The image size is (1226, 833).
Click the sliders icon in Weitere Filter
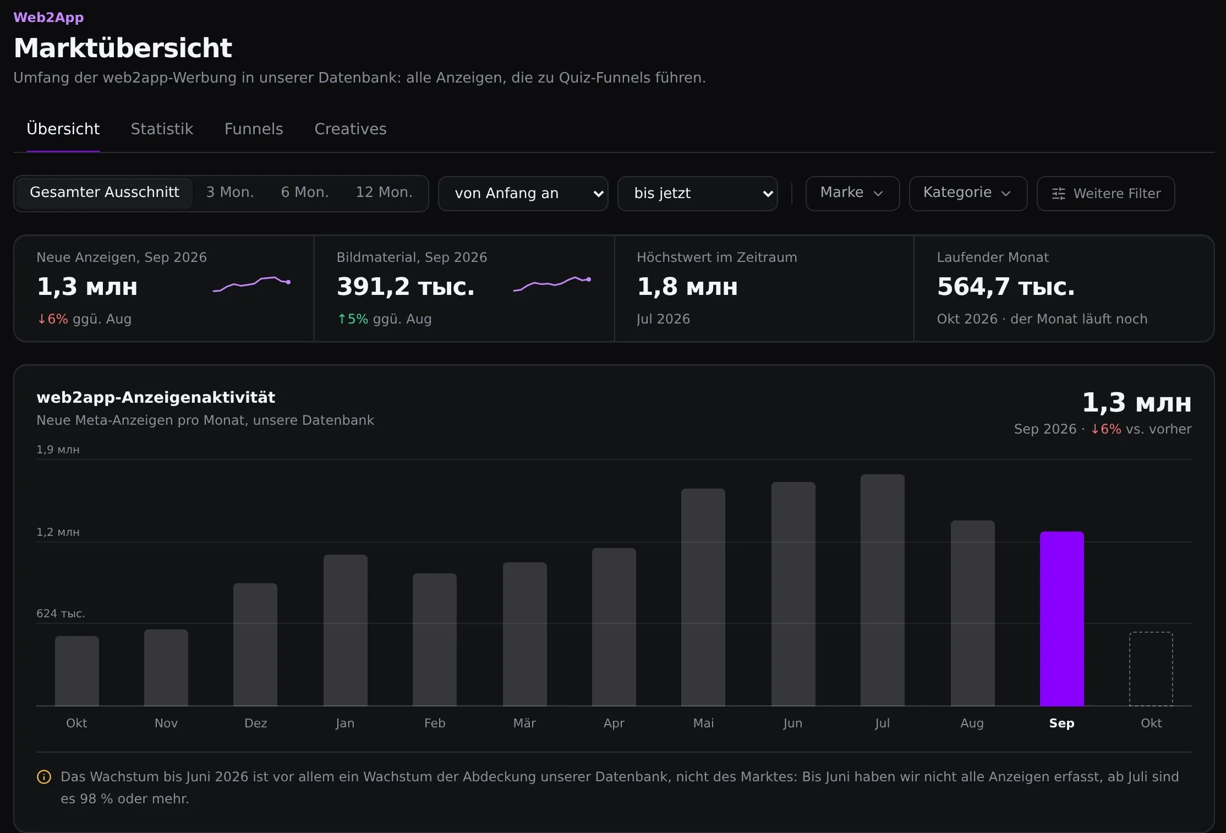point(1058,194)
